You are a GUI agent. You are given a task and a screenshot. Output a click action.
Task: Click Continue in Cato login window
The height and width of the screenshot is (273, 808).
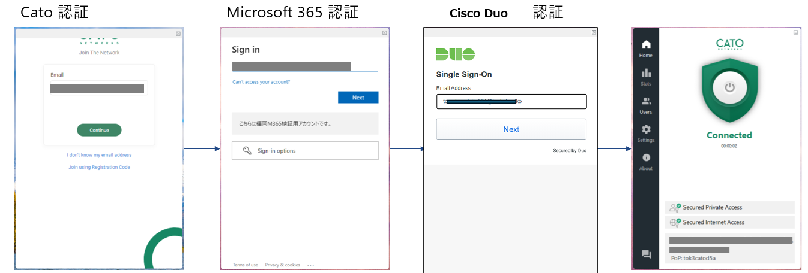(99, 130)
